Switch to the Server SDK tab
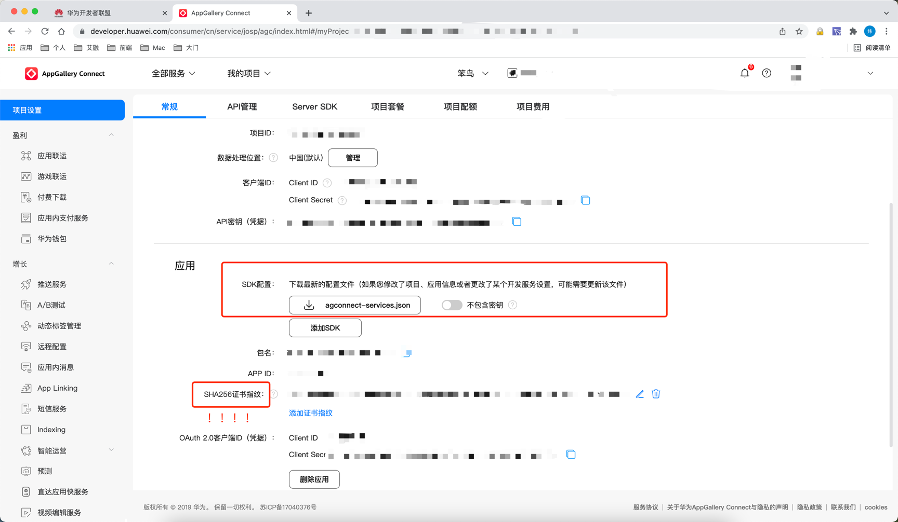The width and height of the screenshot is (898, 522). click(x=314, y=106)
